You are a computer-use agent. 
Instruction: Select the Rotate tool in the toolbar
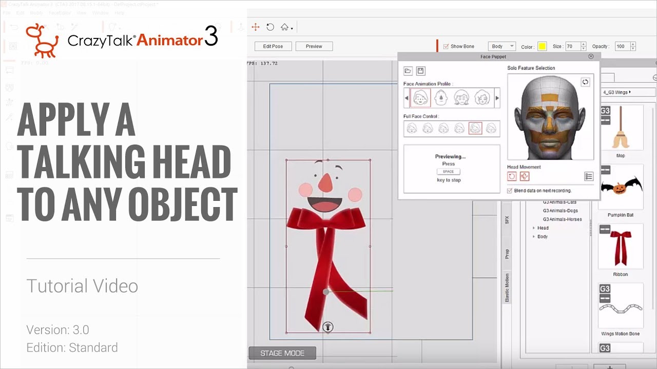pyautogui.click(x=270, y=27)
